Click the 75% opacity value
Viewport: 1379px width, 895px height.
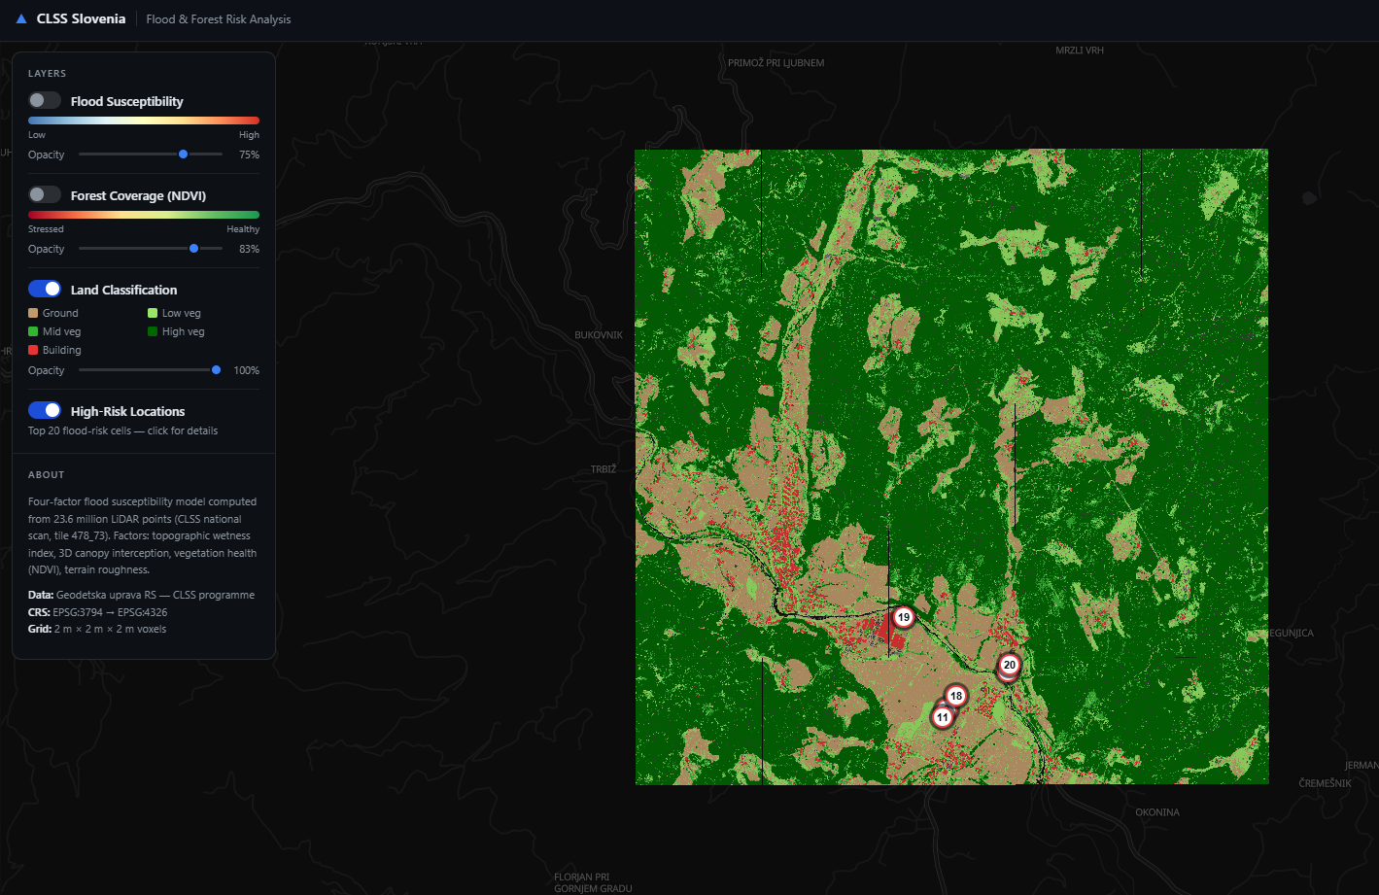(x=249, y=155)
